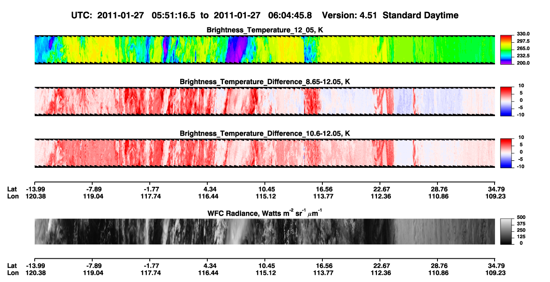Screen dimensions: 550x282
Task: Click the "232.5" colorbar label
Action: [x=522, y=55]
